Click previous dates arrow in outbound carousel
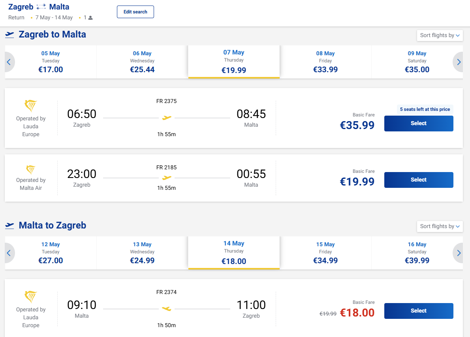This screenshot has width=470, height=337. [9, 62]
